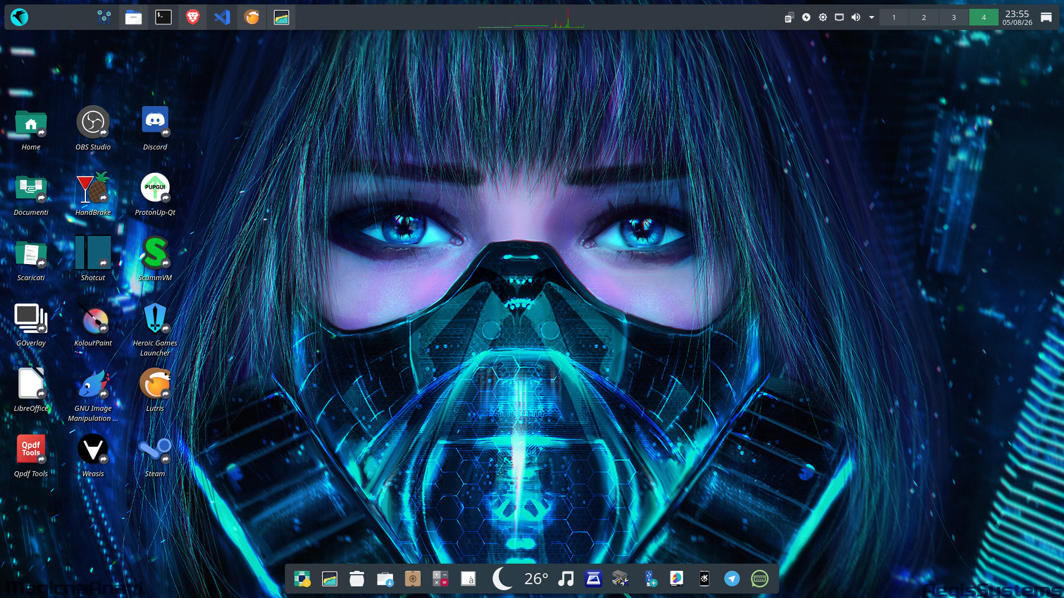Open the music note player in dock
1064x598 pixels.
pos(566,579)
